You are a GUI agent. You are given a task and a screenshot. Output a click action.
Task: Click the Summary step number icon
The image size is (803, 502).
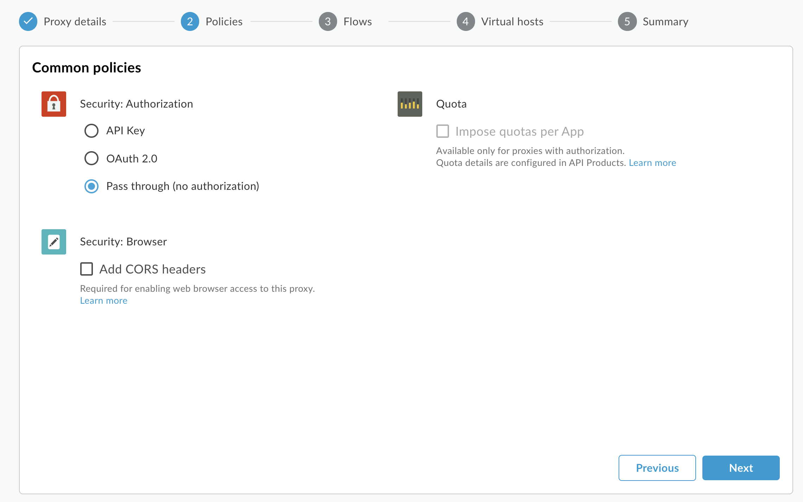[627, 21]
